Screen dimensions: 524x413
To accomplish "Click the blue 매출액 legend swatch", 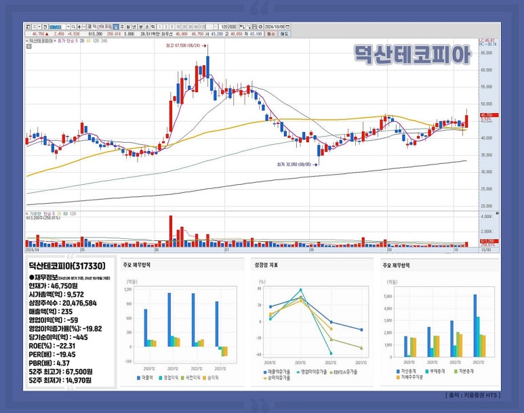I will [139, 378].
